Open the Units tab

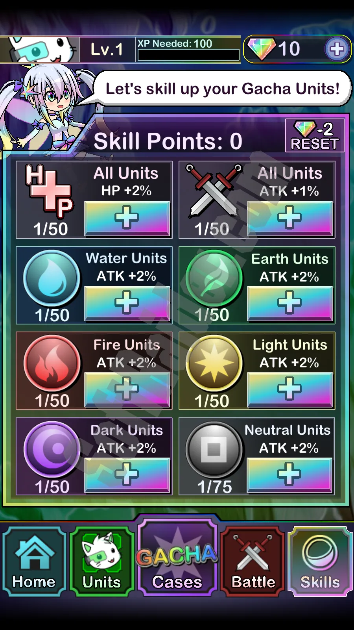tap(102, 561)
